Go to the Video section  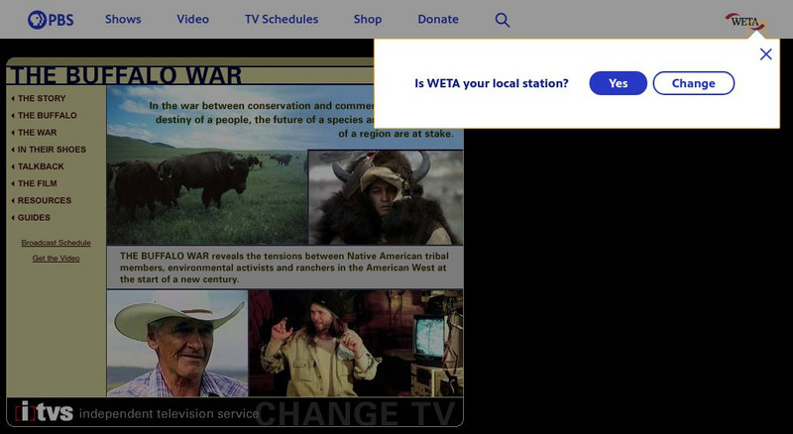(x=192, y=20)
